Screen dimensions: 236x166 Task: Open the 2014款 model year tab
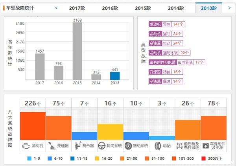(x=175, y=8)
